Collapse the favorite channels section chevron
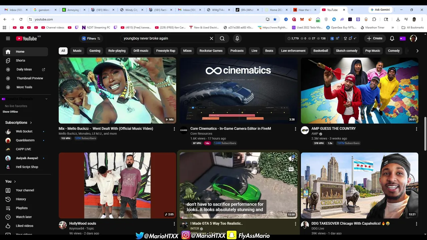The image size is (427, 240). tap(46, 99)
